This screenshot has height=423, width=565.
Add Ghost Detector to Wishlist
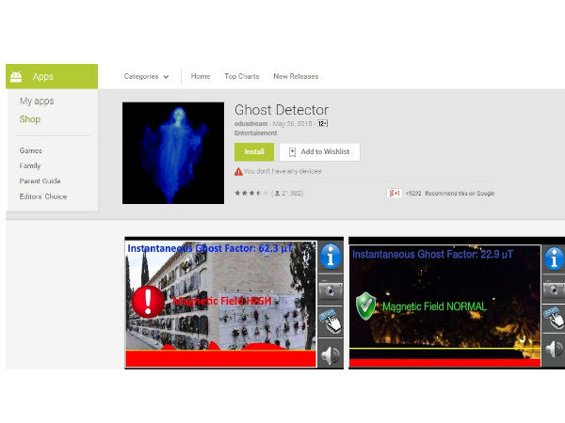click(319, 151)
